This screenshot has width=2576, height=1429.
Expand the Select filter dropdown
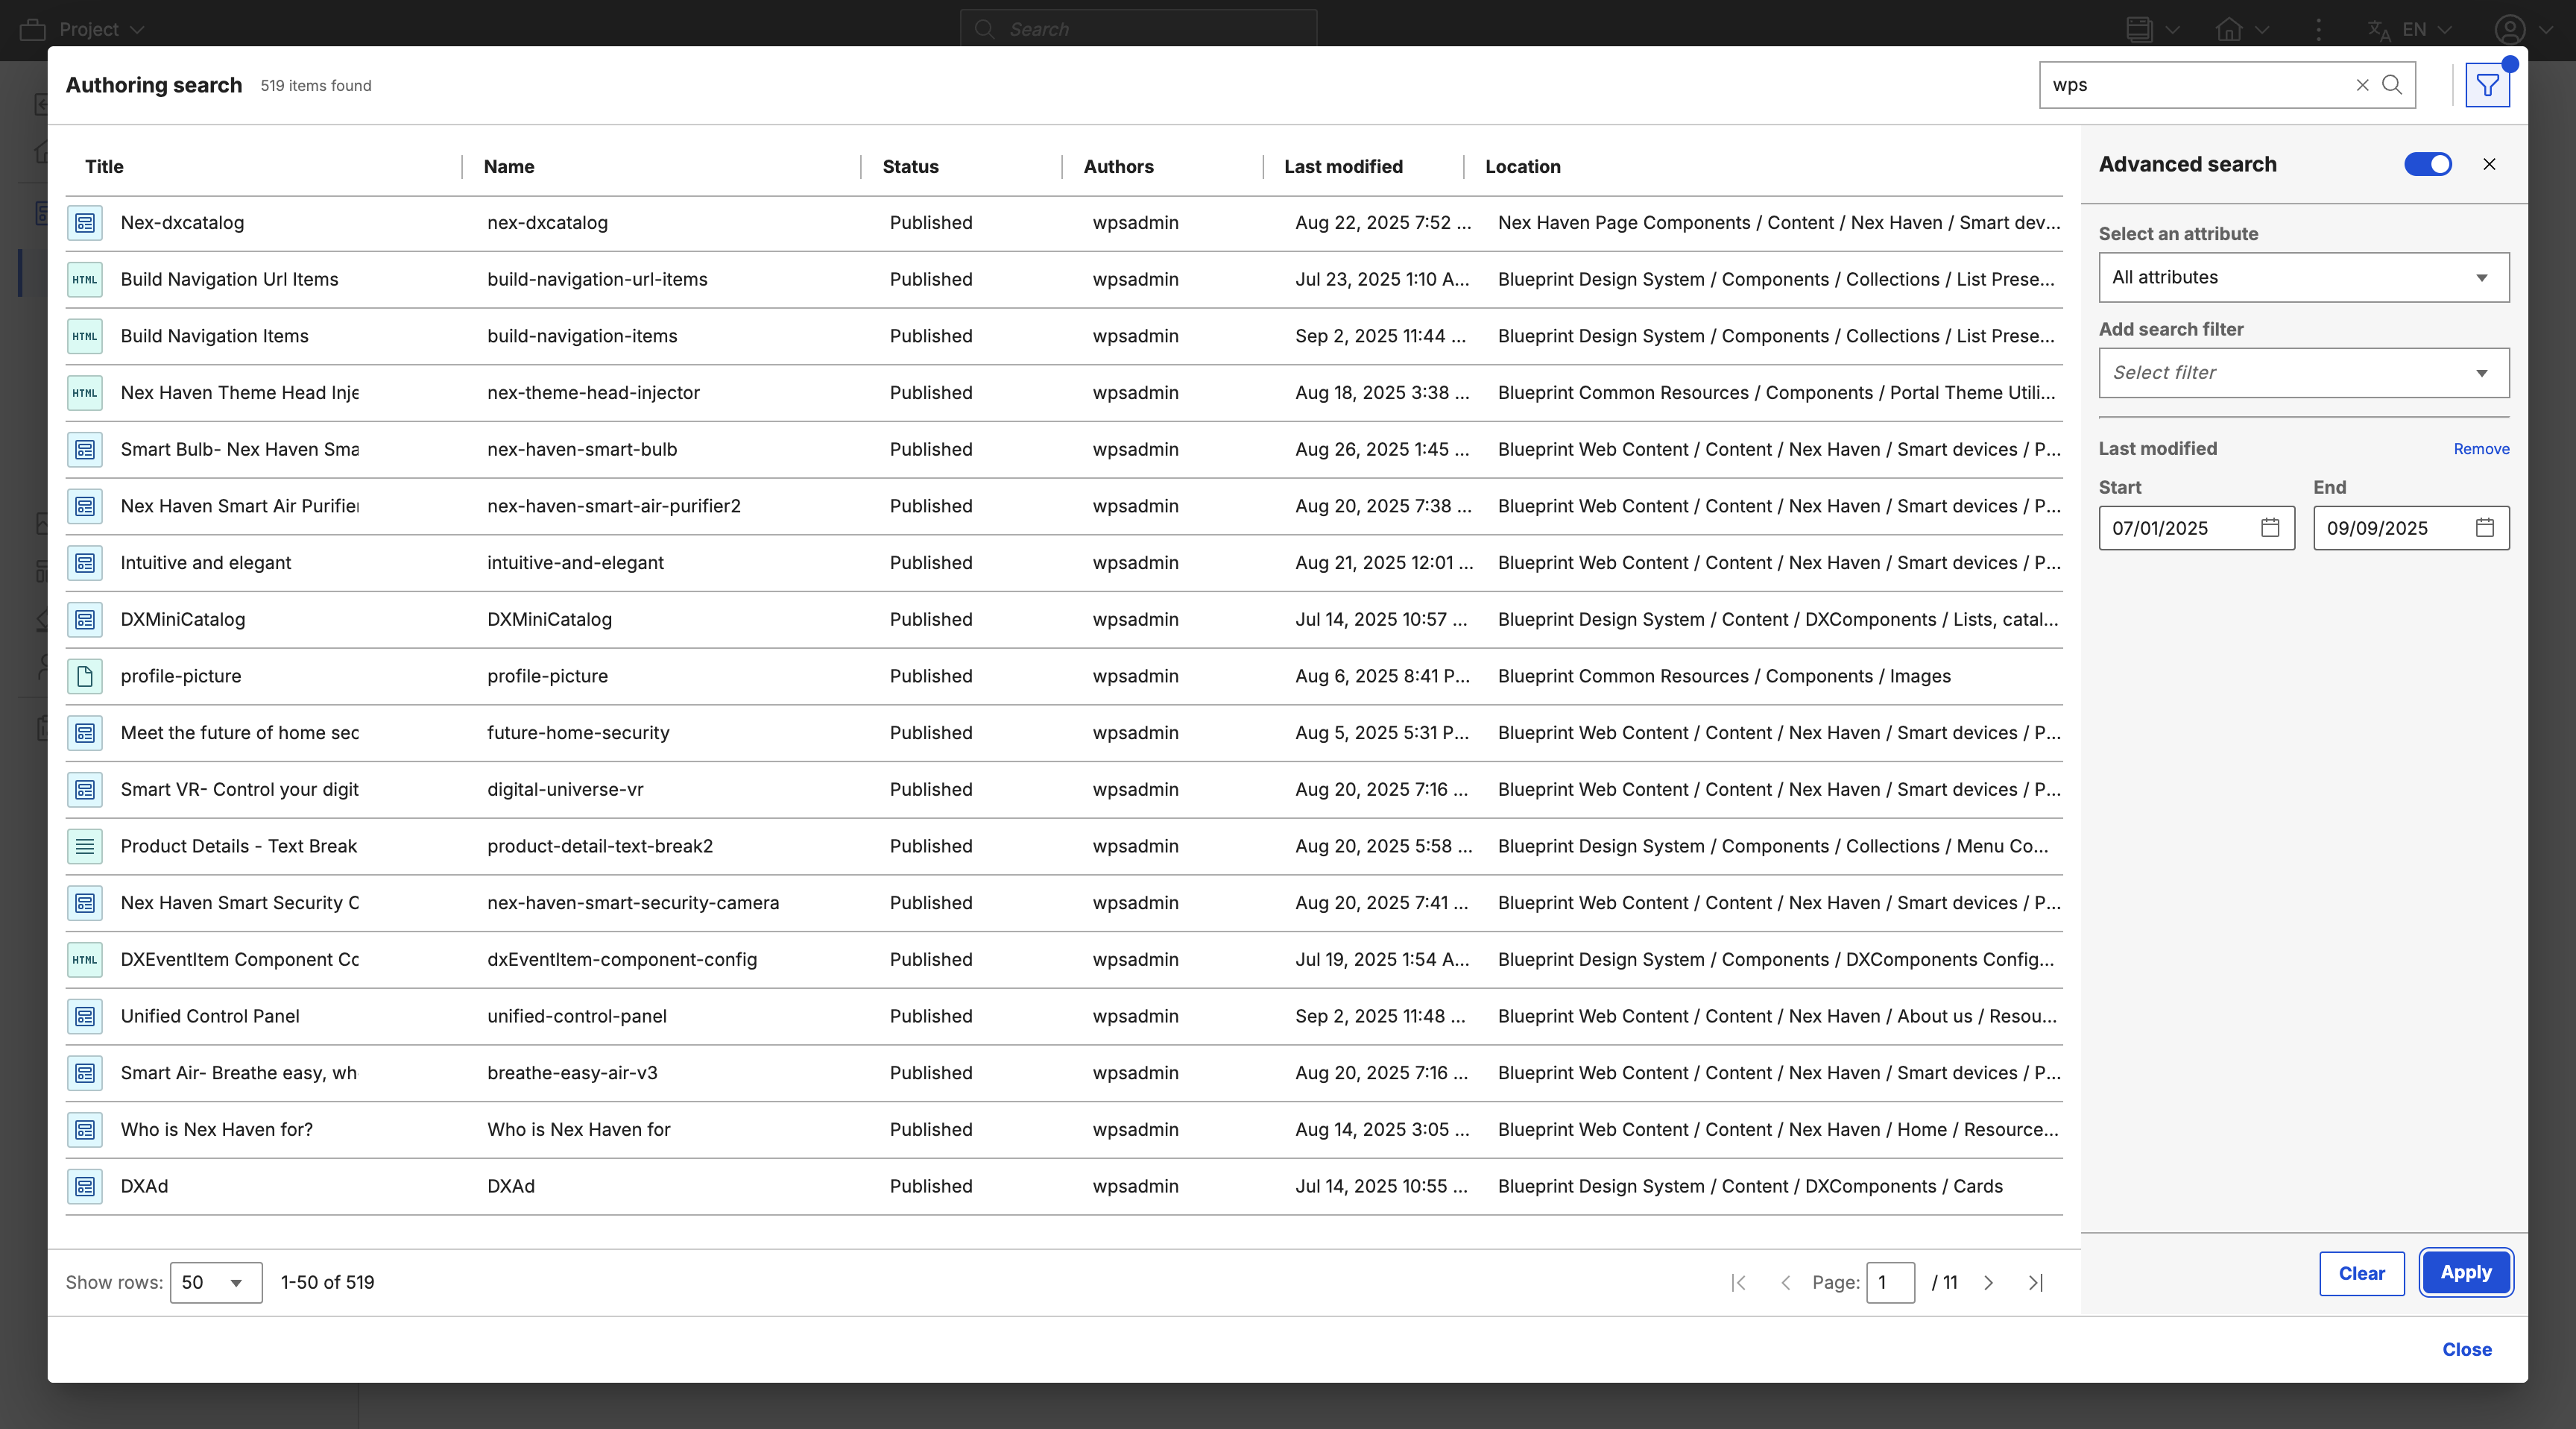click(2303, 372)
